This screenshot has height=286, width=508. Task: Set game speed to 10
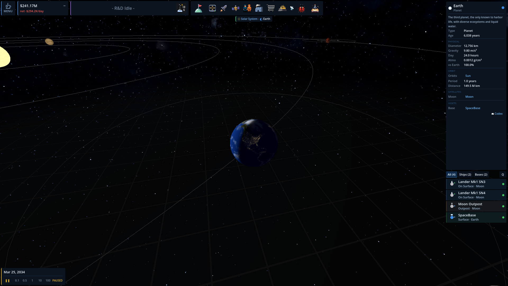[40, 280]
